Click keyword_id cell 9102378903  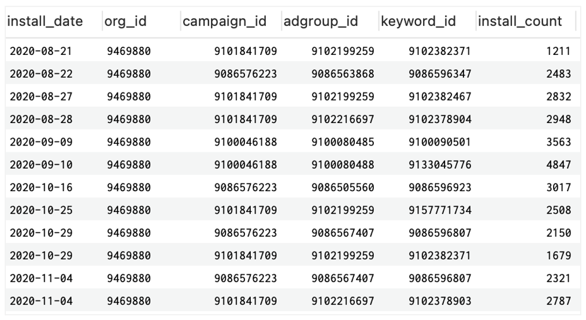[x=439, y=302]
